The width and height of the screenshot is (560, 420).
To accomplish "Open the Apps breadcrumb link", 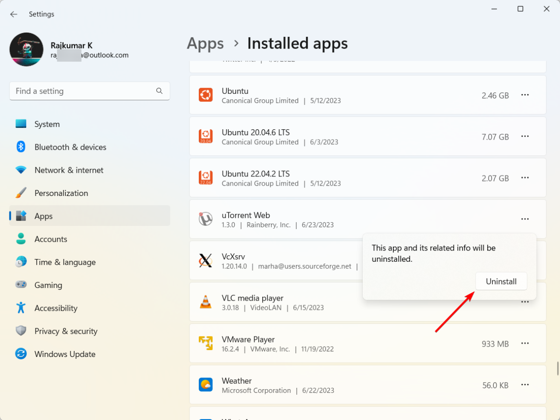I will pyautogui.click(x=205, y=43).
